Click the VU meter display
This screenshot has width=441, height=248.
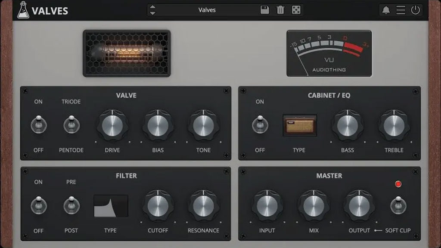point(329,53)
